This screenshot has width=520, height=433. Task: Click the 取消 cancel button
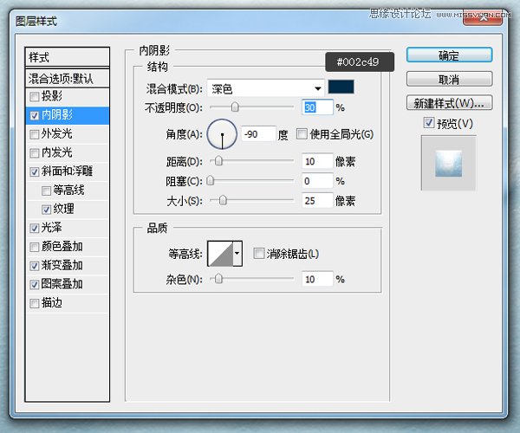tap(449, 79)
